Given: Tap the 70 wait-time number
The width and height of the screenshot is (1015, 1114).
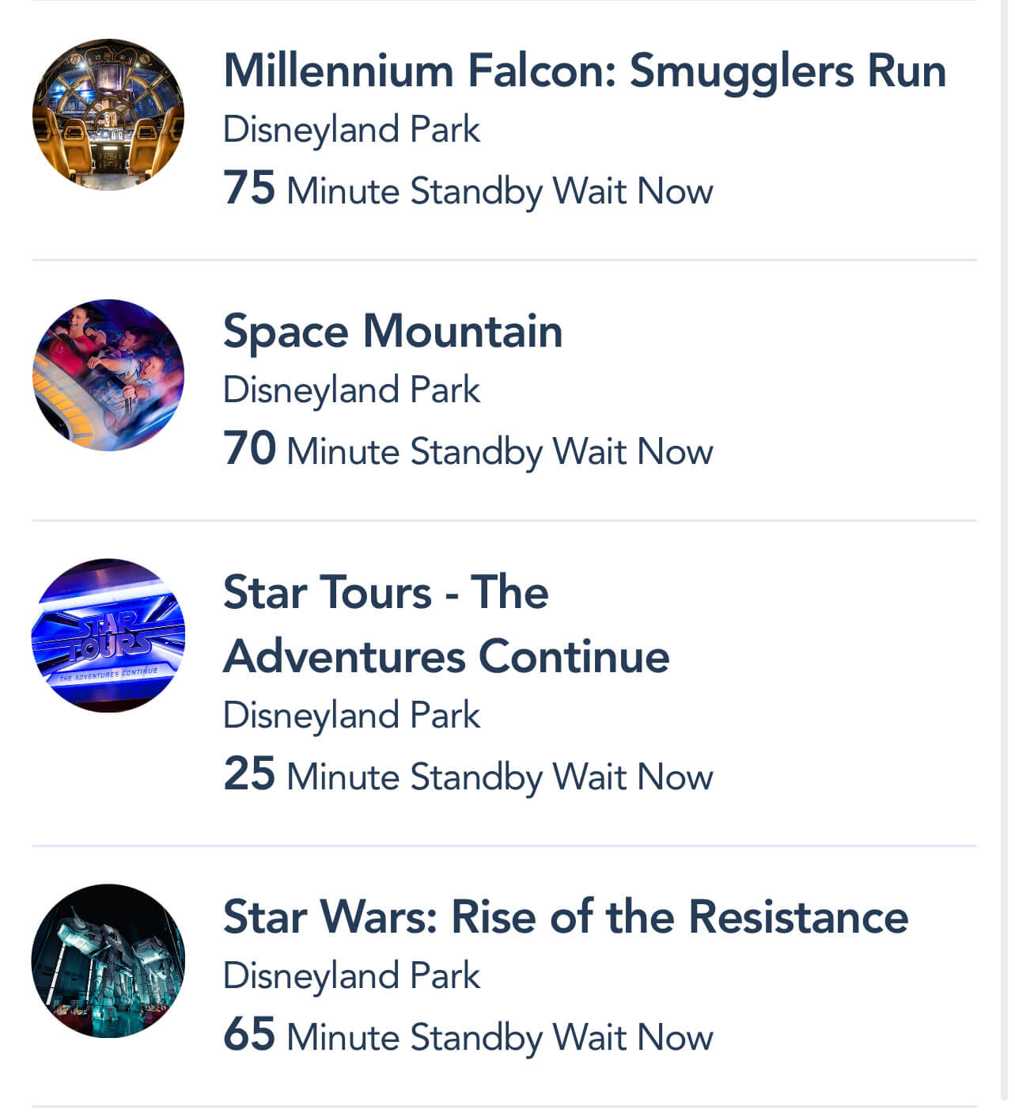Looking at the screenshot, I should pos(249,449).
